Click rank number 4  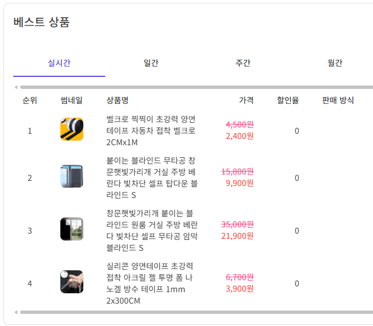pos(30,283)
